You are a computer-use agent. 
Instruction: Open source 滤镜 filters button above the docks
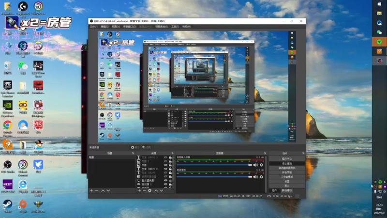coord(147,147)
